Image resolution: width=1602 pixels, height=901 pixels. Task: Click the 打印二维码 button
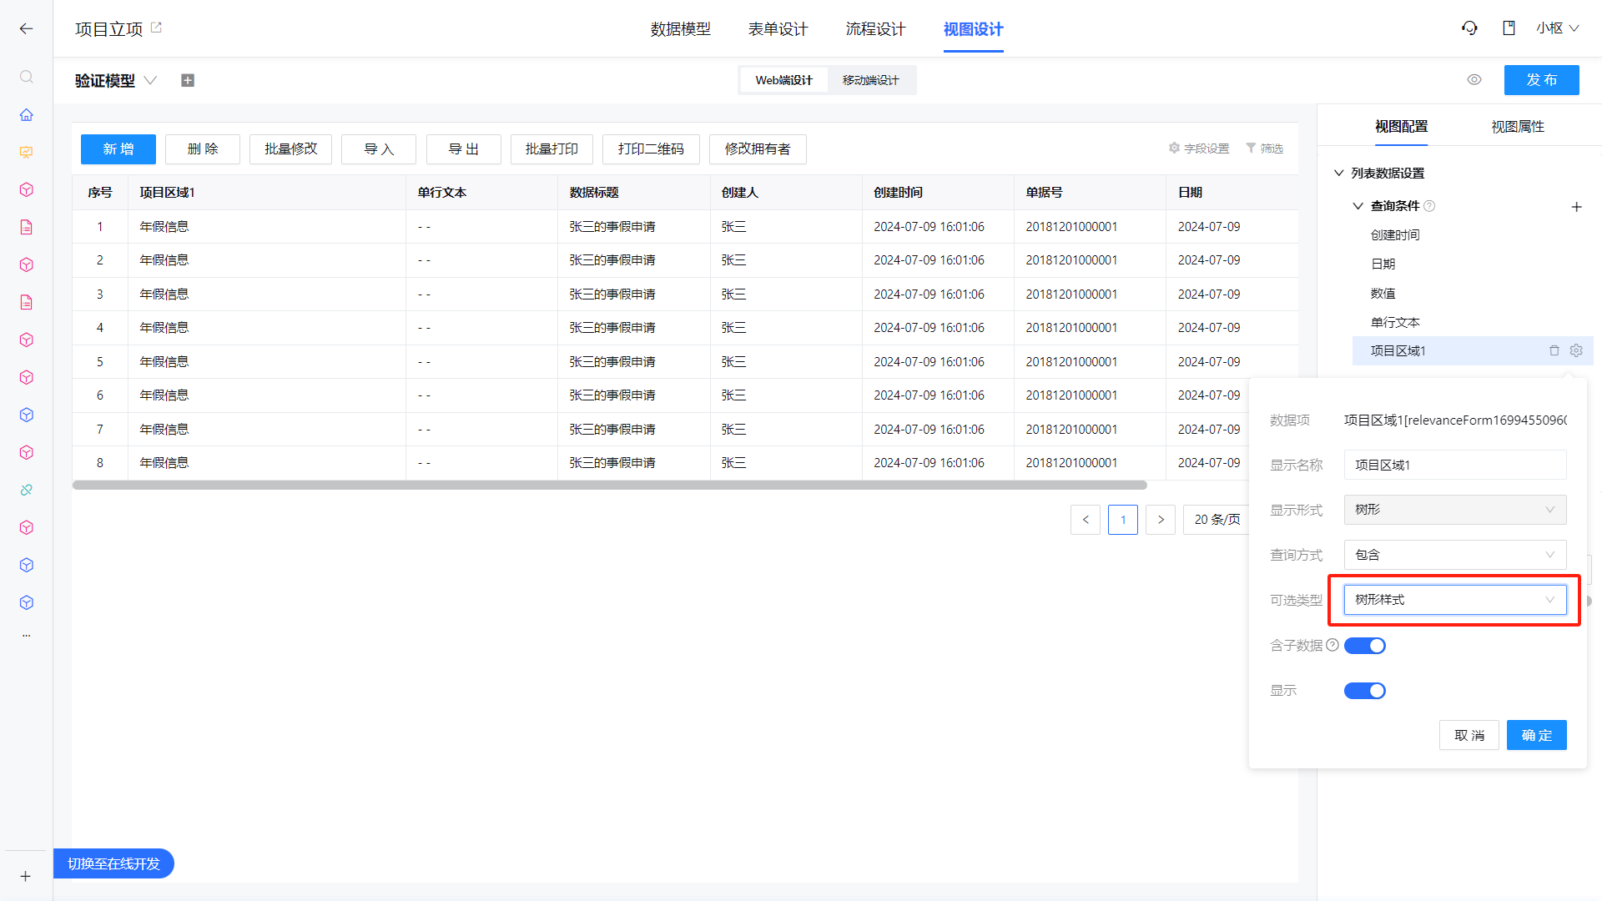pos(651,149)
